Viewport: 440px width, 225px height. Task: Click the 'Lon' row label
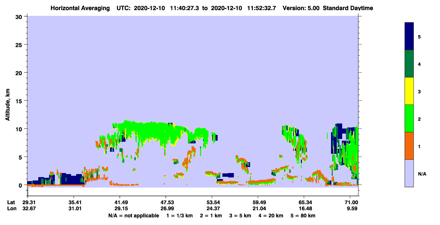click(11, 209)
